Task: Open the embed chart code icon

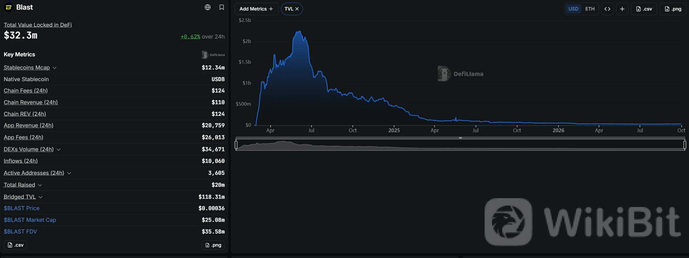Action: click(607, 9)
